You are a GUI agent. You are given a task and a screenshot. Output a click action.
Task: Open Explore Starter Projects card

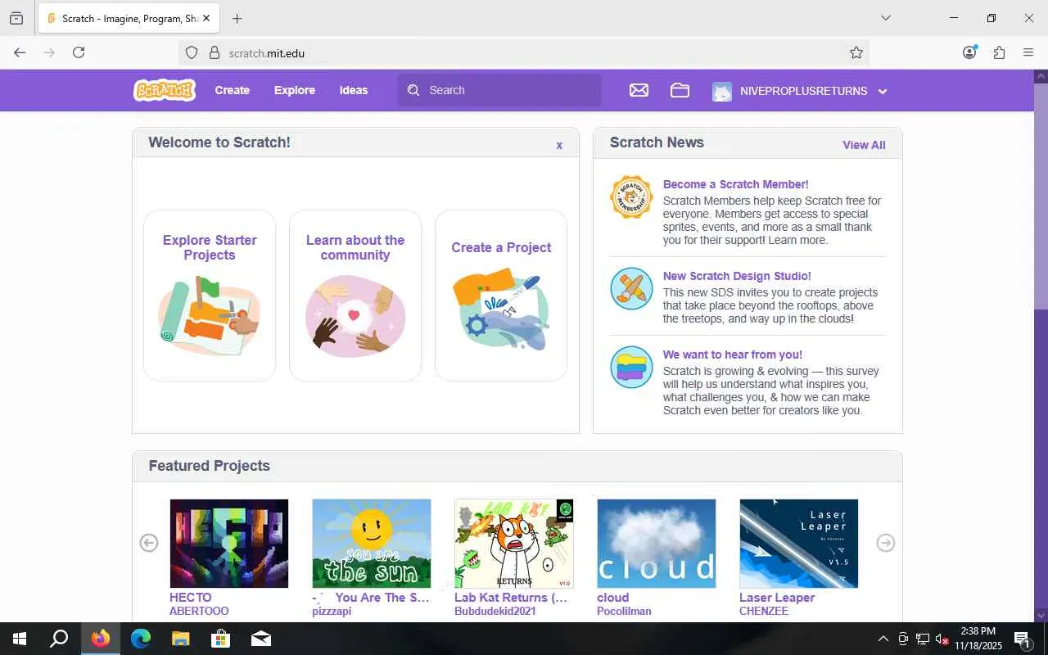210,296
